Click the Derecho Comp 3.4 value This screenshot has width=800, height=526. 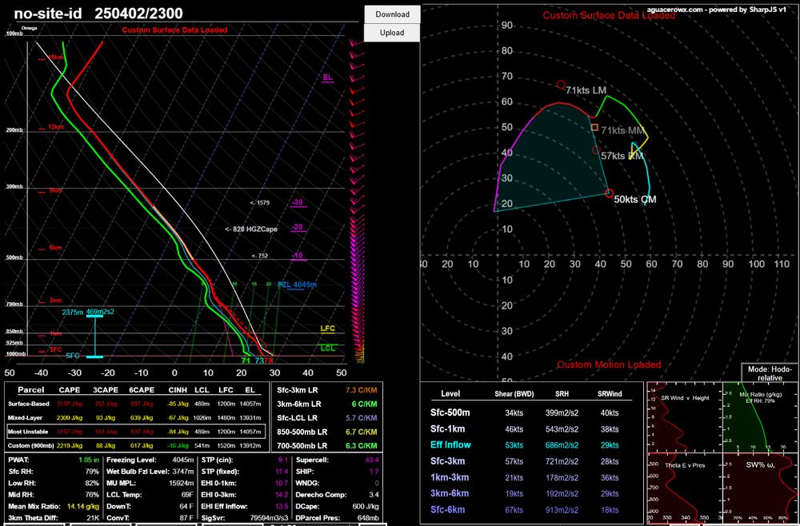point(374,495)
